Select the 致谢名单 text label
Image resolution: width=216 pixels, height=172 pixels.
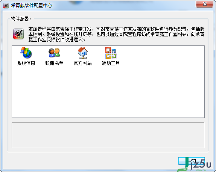[54, 63]
